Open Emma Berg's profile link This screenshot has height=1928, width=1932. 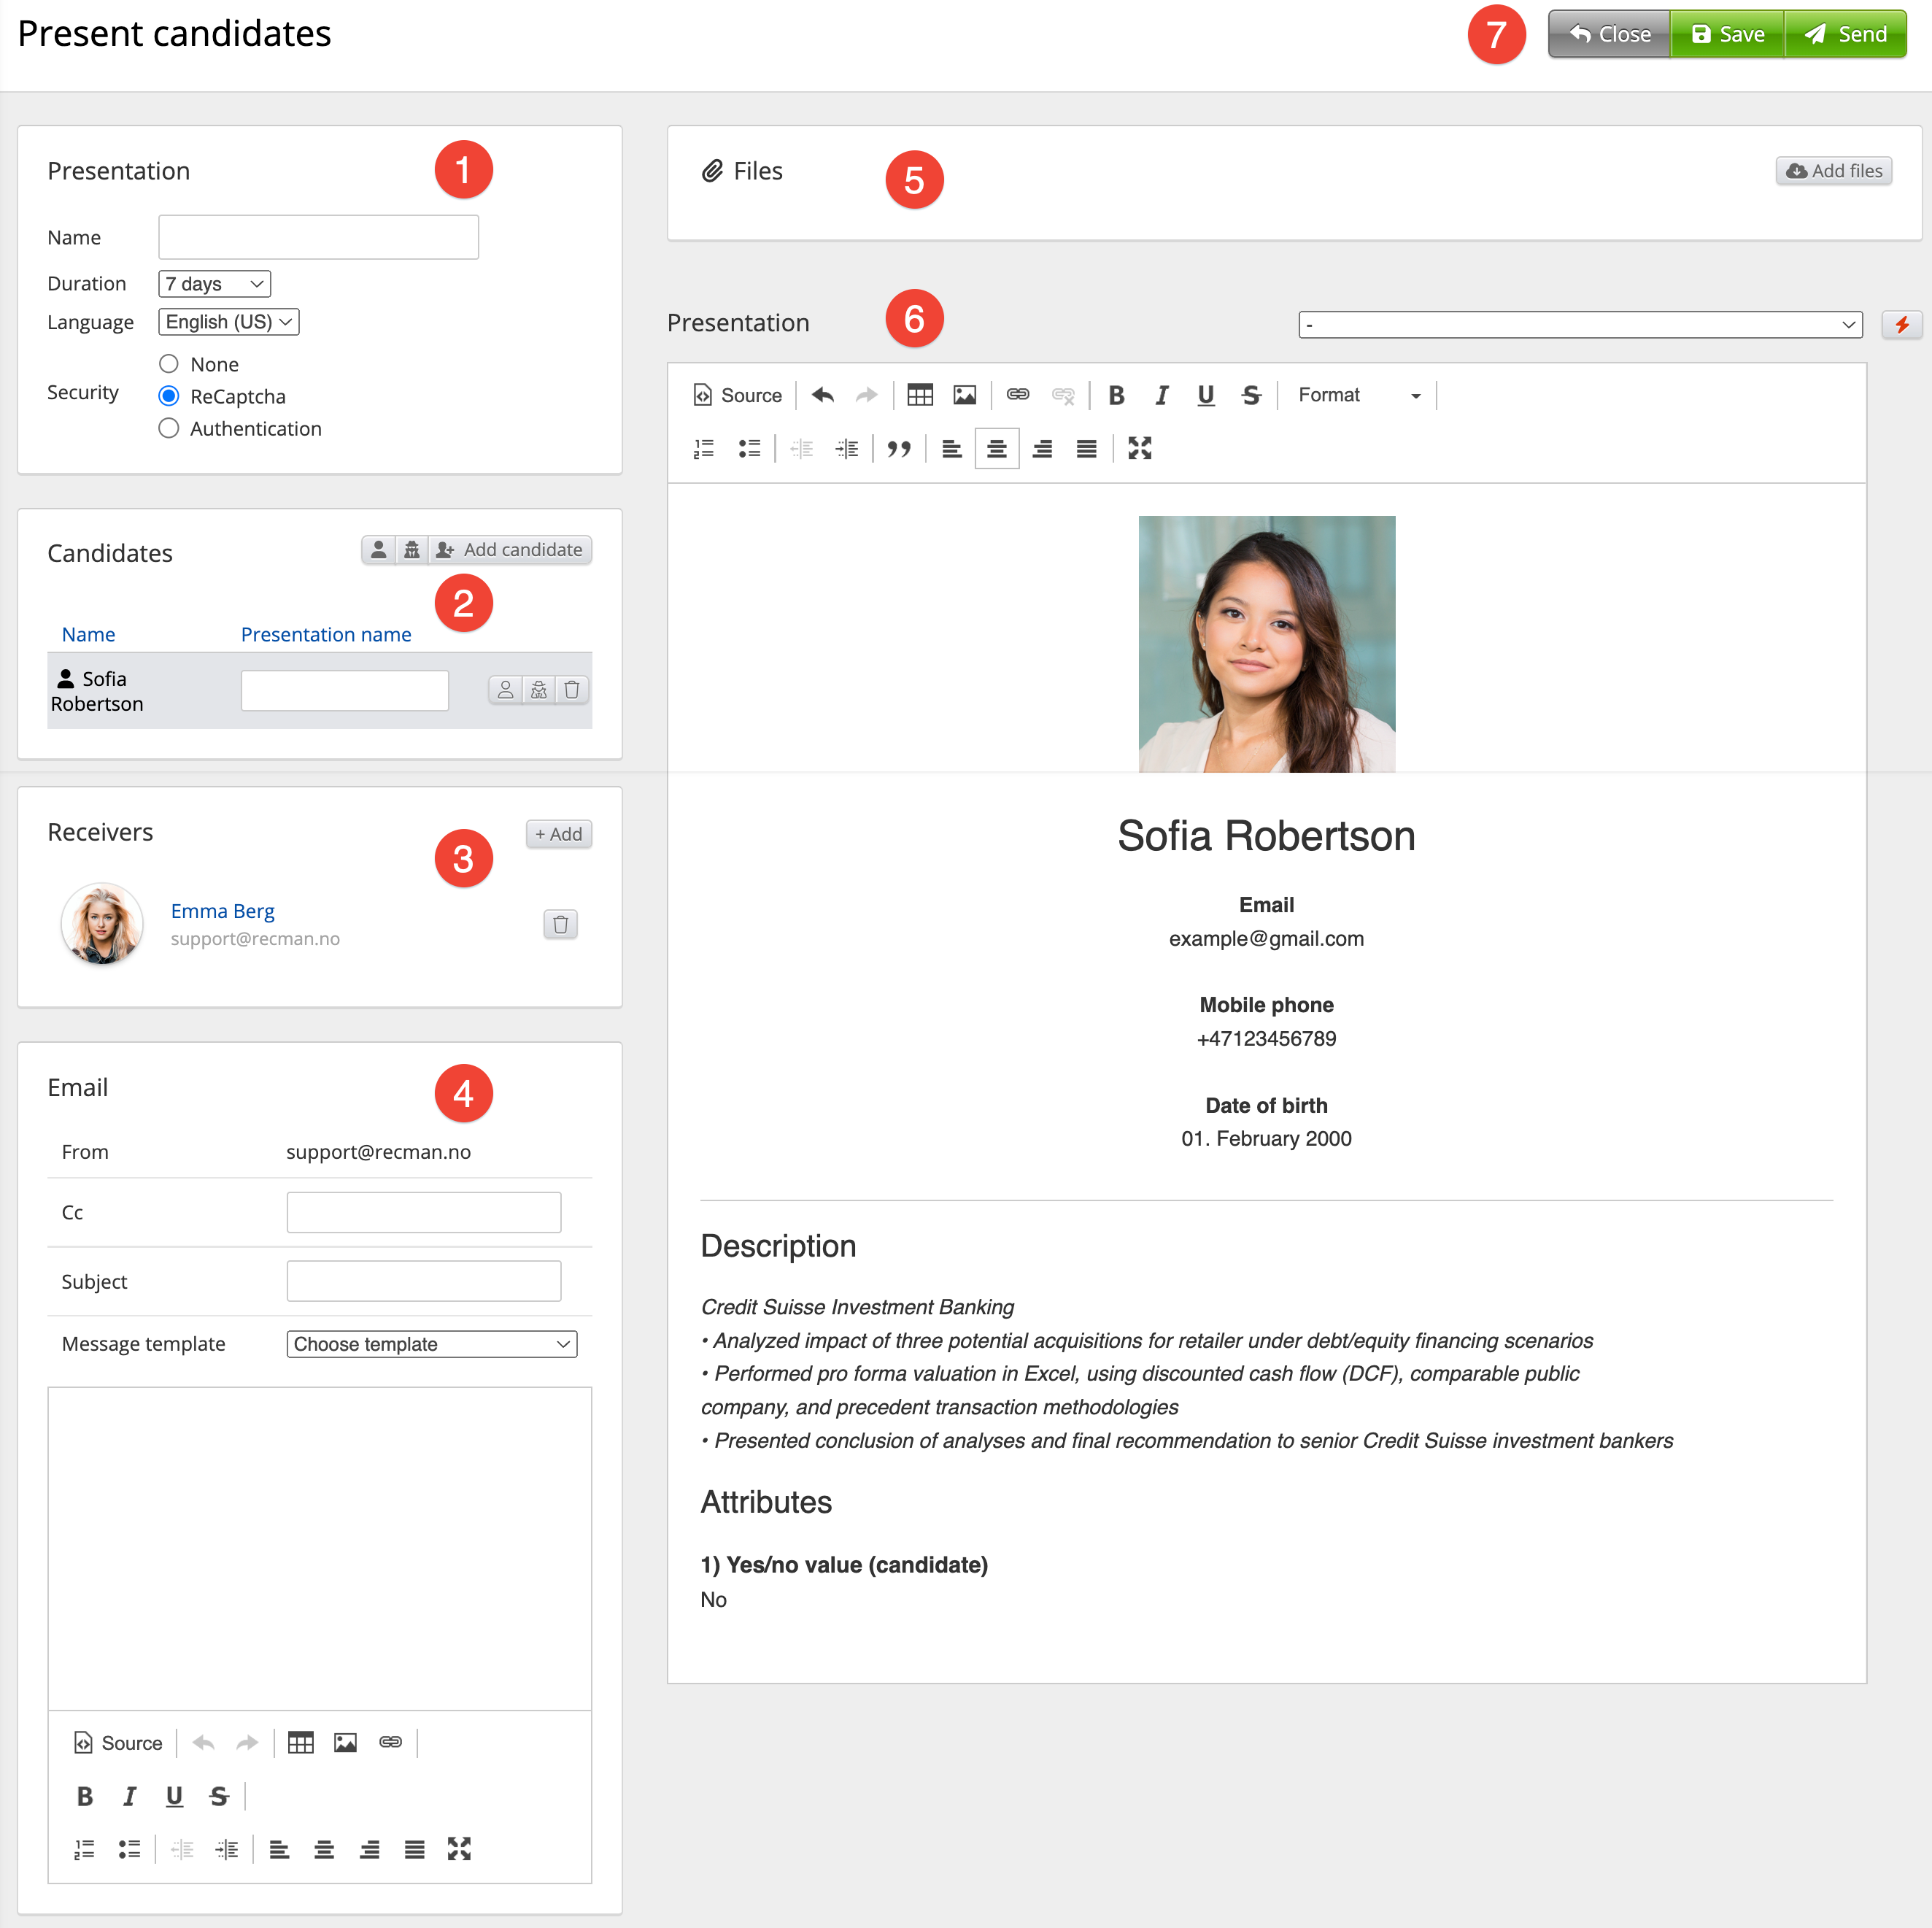pos(222,911)
